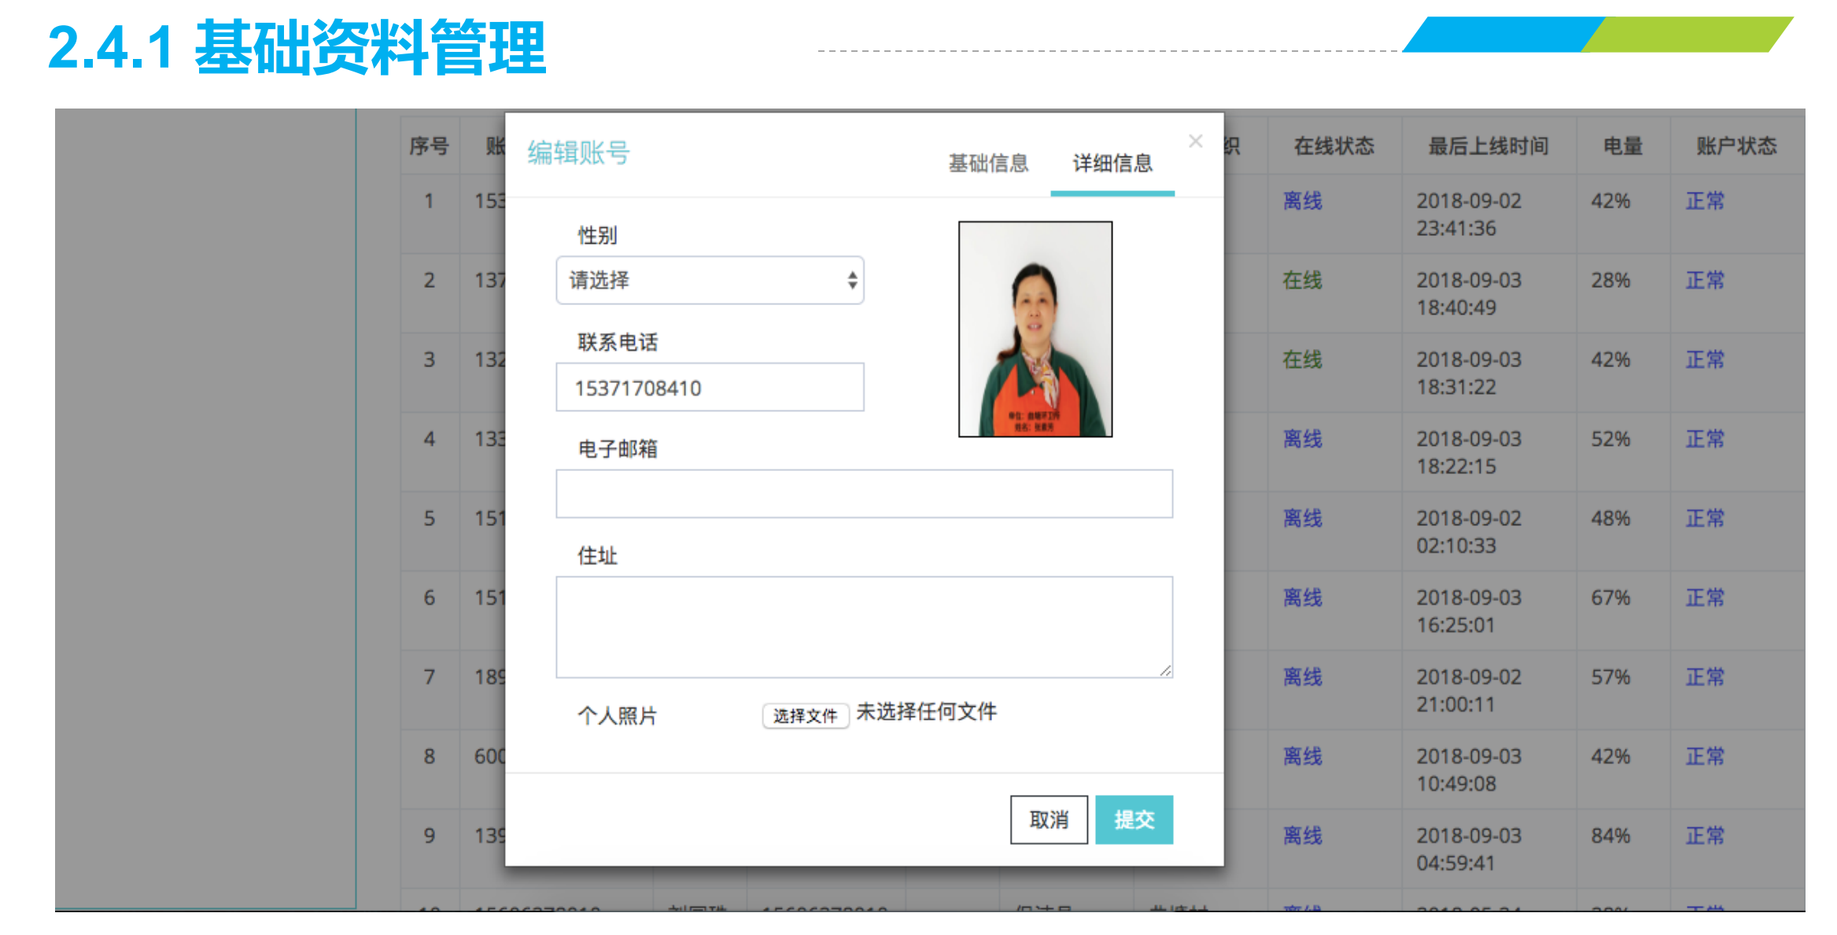Image resolution: width=1837 pixels, height=935 pixels.
Task: Click 在线 status in row 2
Action: [1302, 281]
